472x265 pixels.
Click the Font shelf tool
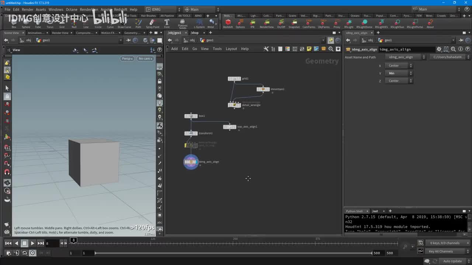[167, 24]
